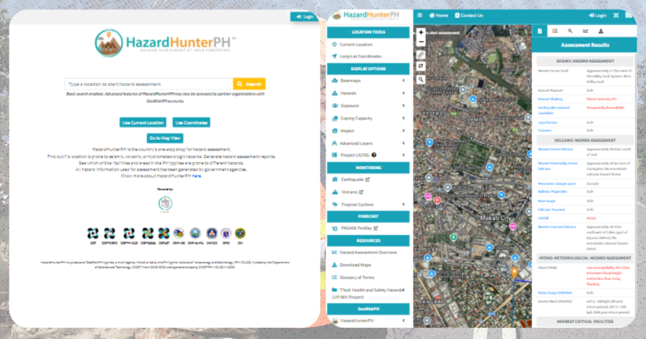The height and width of the screenshot is (339, 646).
Task: Zoom out on the map with minus button
Action: click(421, 42)
